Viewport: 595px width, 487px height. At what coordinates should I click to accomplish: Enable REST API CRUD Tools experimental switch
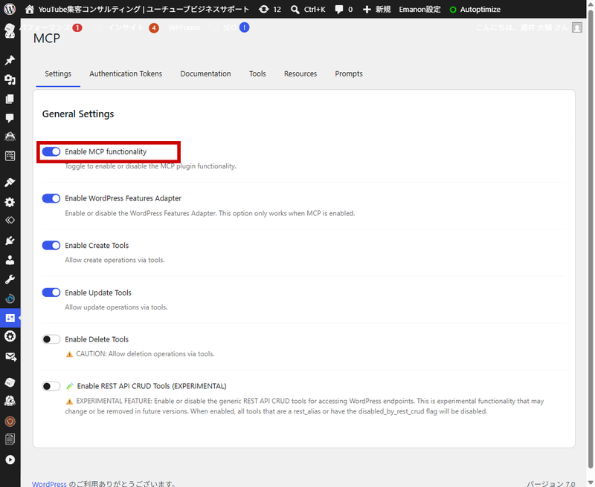pos(51,386)
